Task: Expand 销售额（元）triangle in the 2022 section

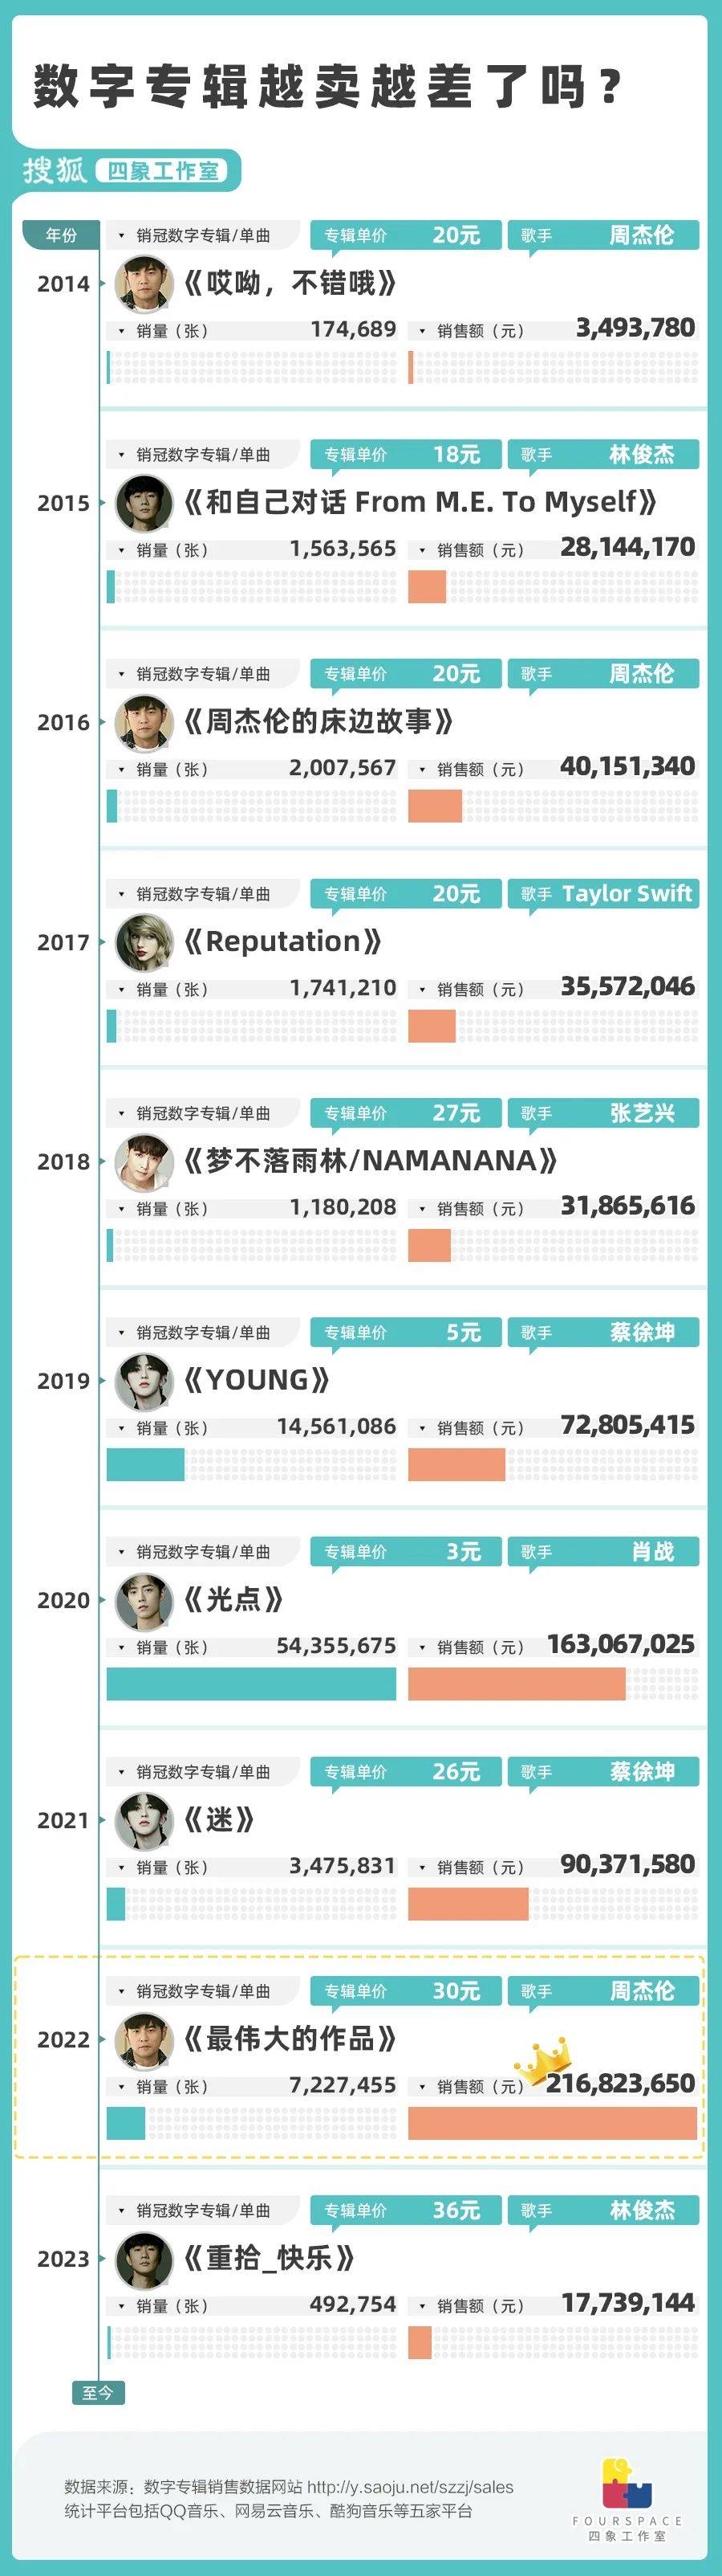Action: click(423, 2087)
